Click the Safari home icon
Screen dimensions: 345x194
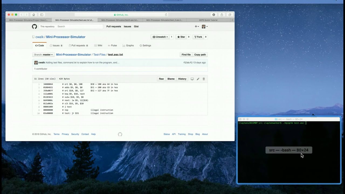(33, 15)
